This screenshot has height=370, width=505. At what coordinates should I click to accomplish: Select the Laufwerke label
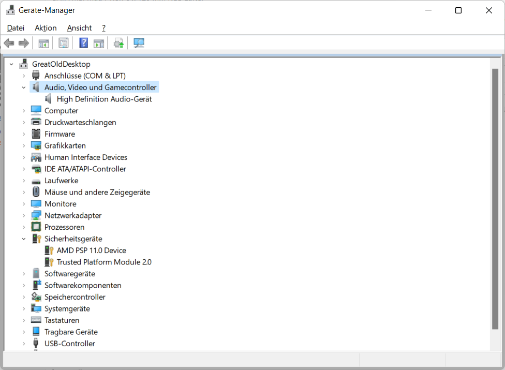(x=61, y=180)
